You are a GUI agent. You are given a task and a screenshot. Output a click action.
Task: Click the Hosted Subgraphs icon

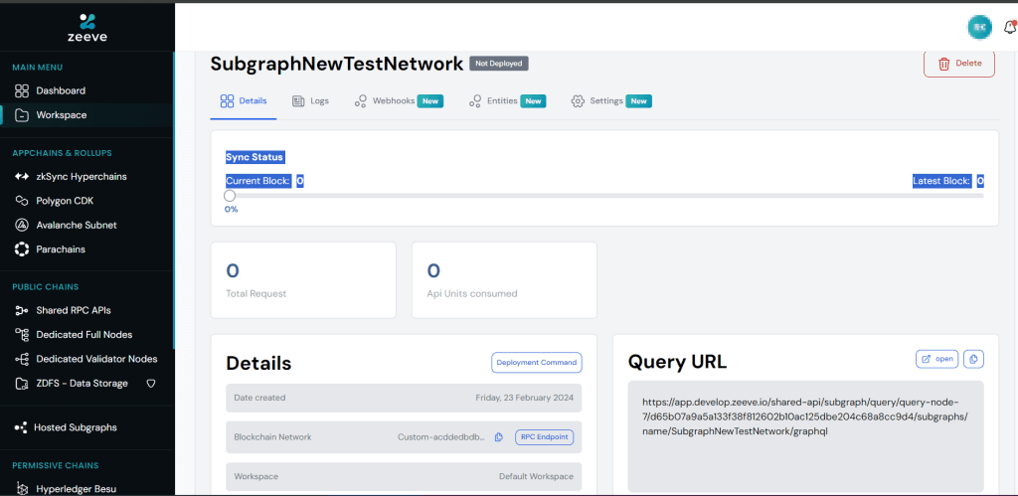pyautogui.click(x=22, y=427)
